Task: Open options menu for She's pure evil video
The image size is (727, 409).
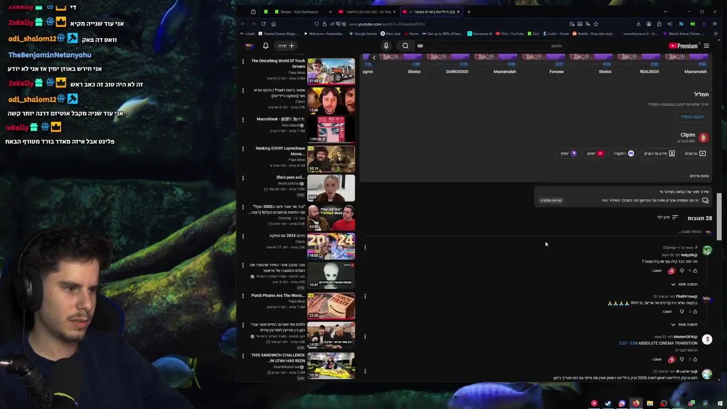Action: pos(243,178)
